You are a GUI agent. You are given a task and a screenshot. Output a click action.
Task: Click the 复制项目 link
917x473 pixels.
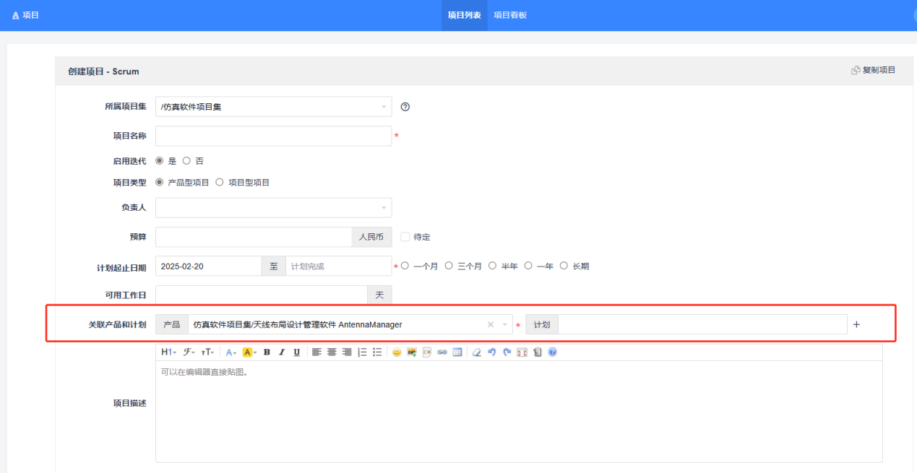pyautogui.click(x=873, y=70)
